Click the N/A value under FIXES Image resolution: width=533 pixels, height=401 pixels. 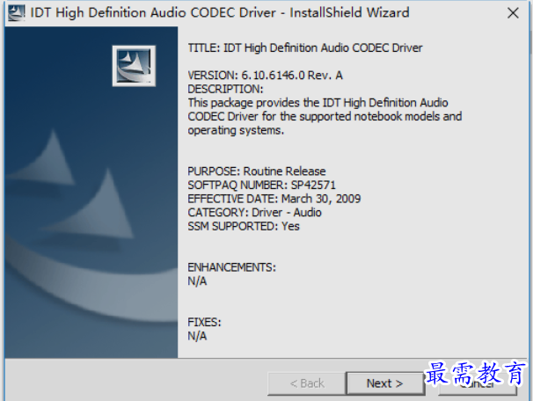[197, 336]
